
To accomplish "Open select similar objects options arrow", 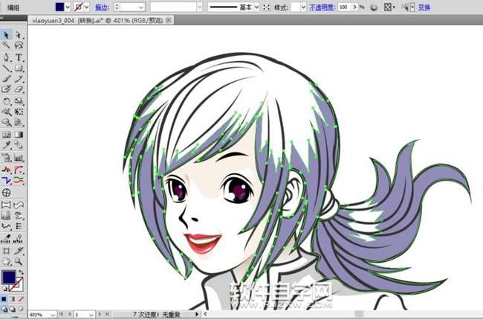I will (x=412, y=7).
